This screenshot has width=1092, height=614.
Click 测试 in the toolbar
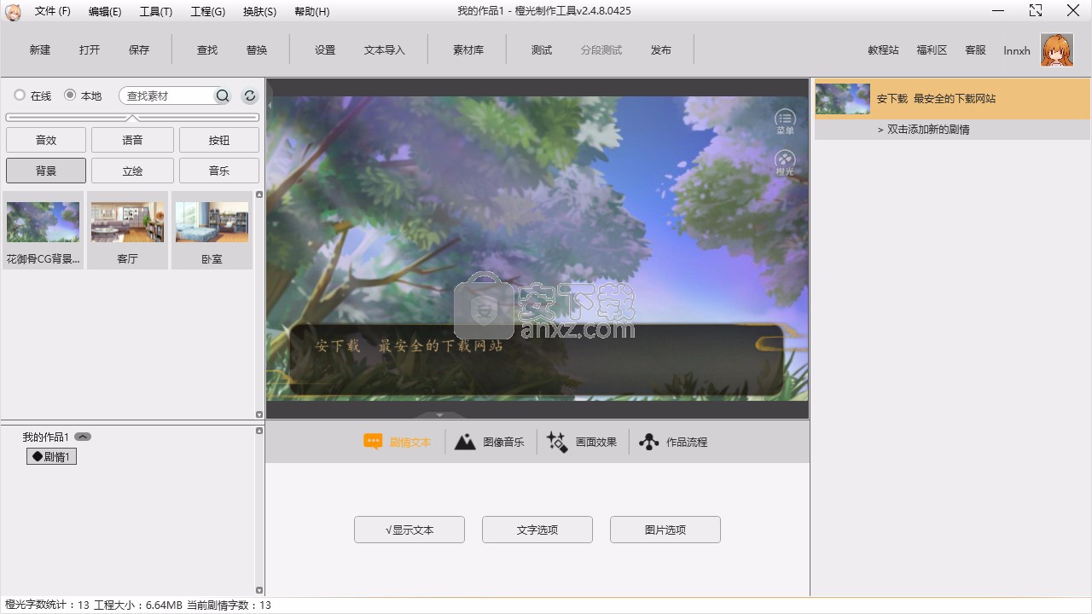(542, 50)
